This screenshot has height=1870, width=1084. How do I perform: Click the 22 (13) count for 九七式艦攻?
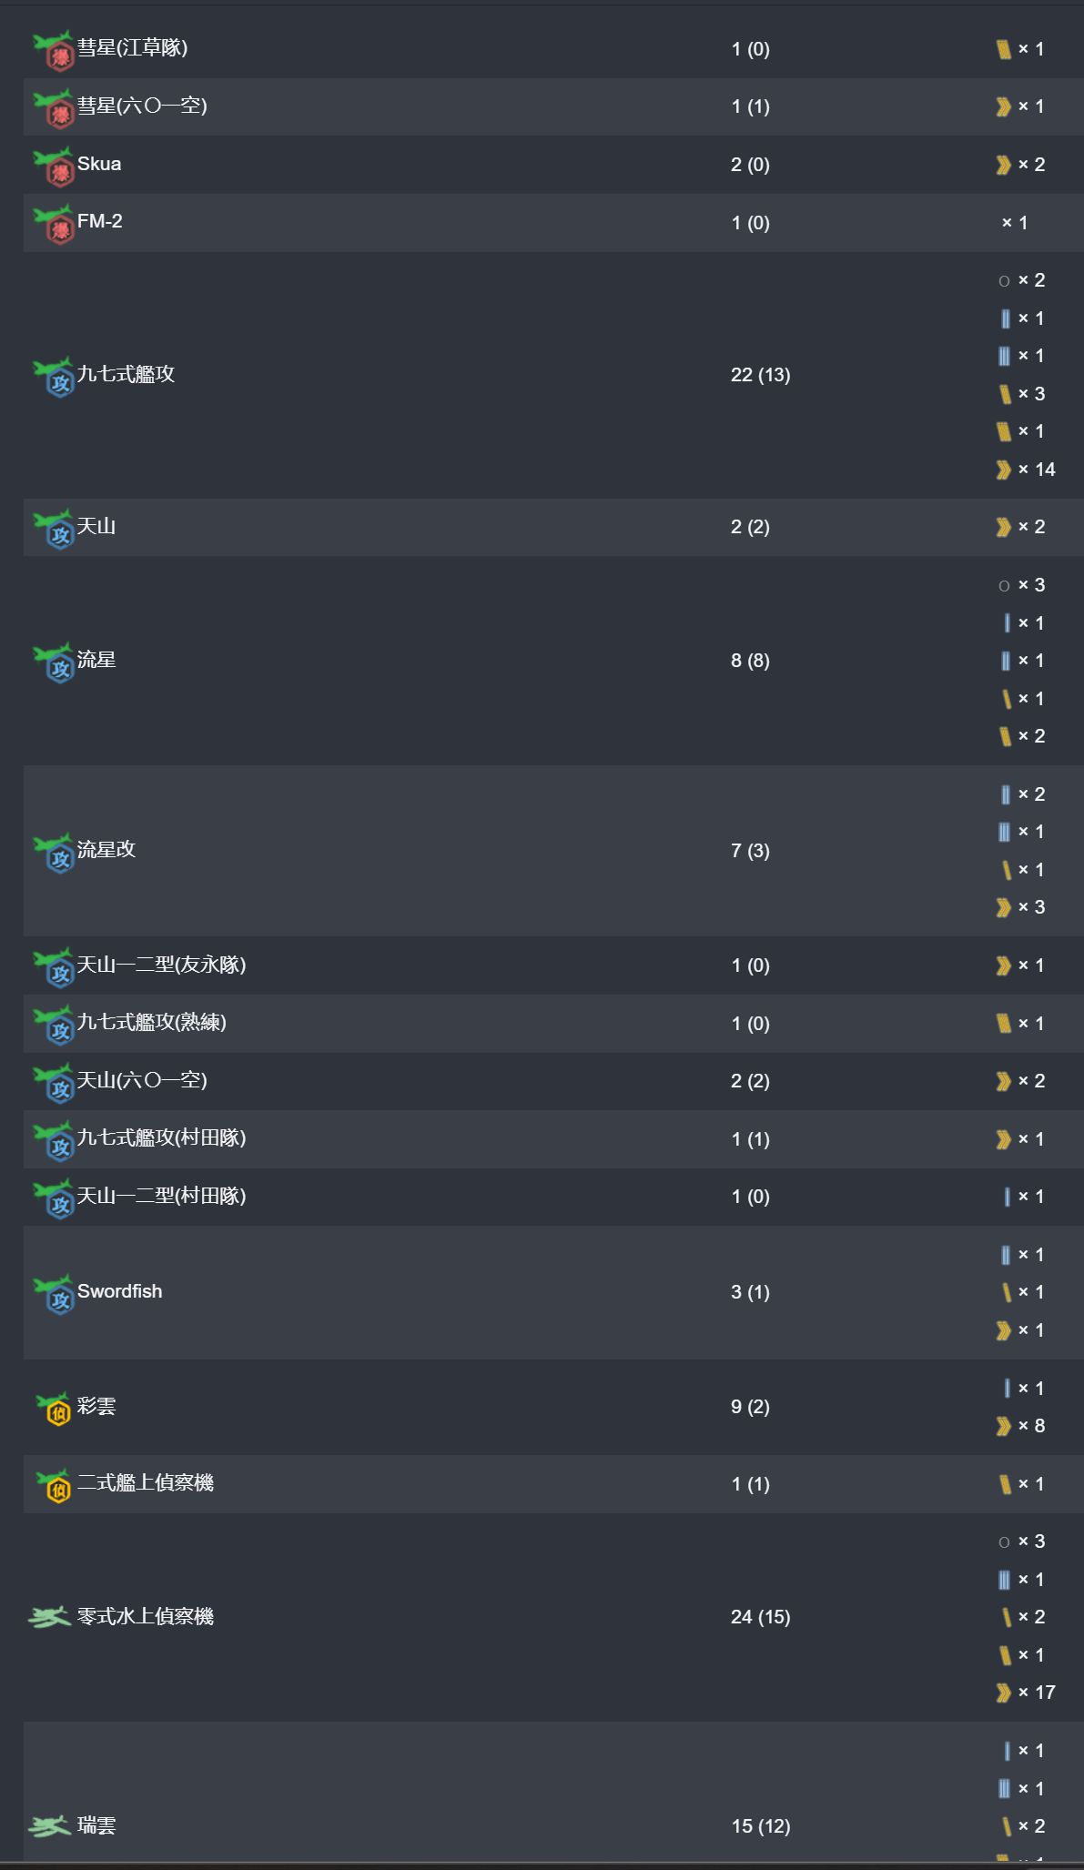tap(760, 375)
